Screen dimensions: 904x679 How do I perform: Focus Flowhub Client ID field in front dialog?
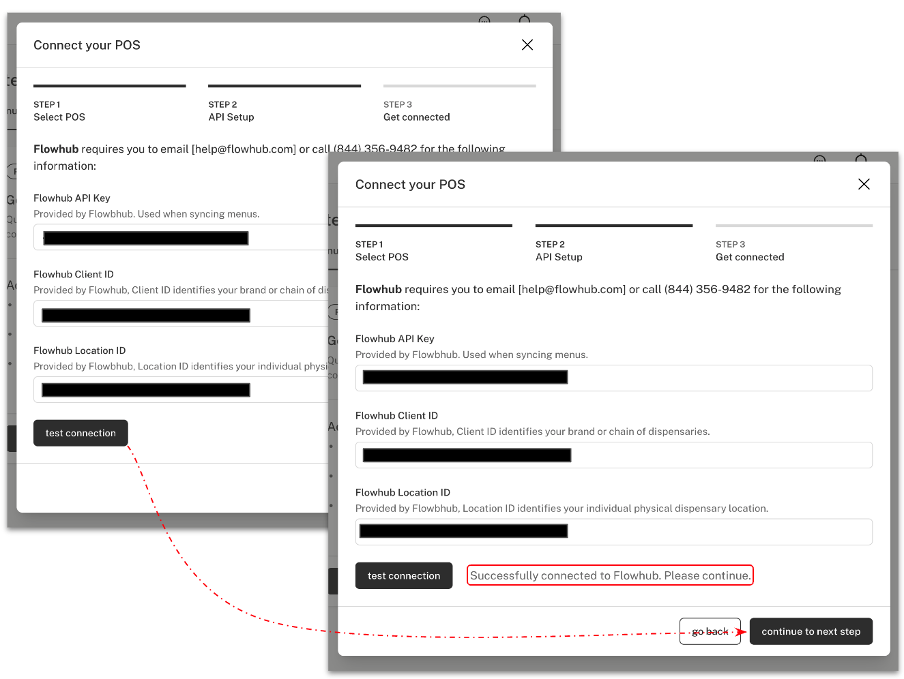pyautogui.click(x=614, y=455)
